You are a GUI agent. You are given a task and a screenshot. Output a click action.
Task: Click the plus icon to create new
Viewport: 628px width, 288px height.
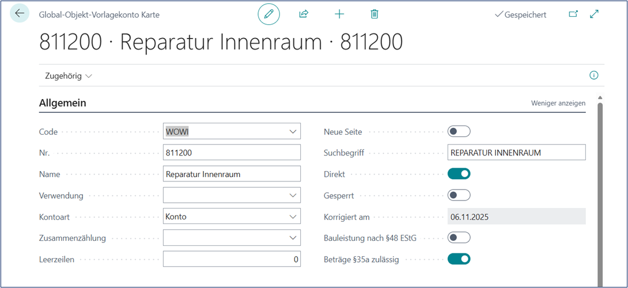coord(339,14)
